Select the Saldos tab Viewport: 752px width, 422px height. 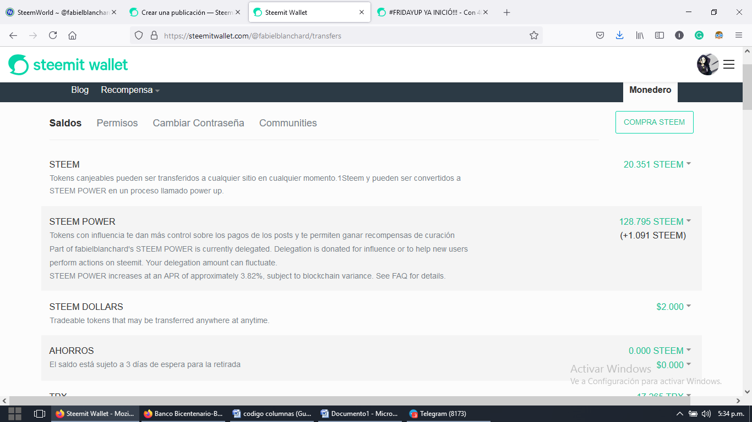[x=66, y=123]
